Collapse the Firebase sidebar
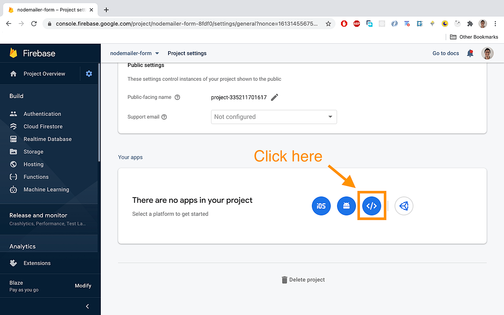 (87, 306)
